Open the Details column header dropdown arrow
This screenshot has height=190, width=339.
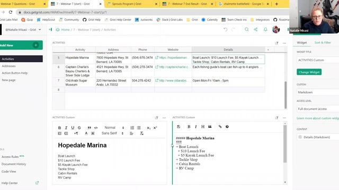(268, 50)
